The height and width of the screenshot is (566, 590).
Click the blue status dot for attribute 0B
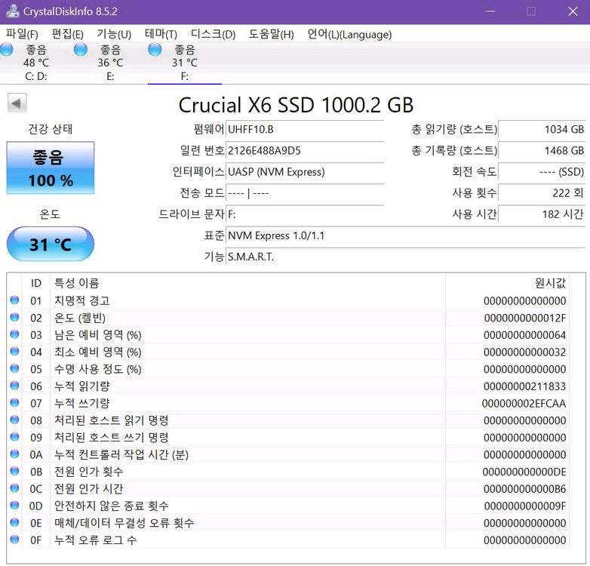point(14,471)
